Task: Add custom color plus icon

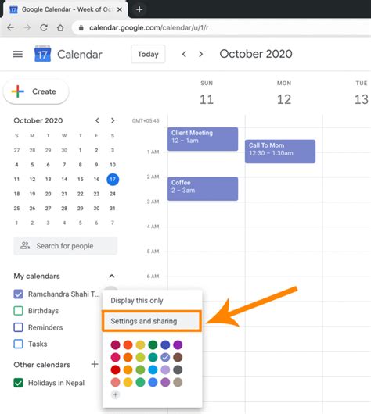Action: coord(115,394)
